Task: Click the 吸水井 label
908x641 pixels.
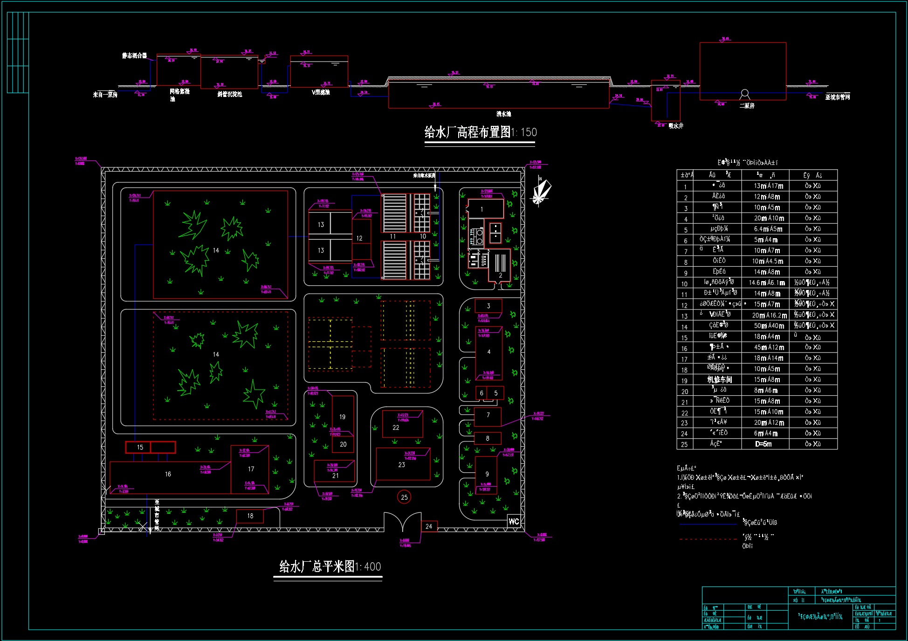Action: pyautogui.click(x=675, y=125)
